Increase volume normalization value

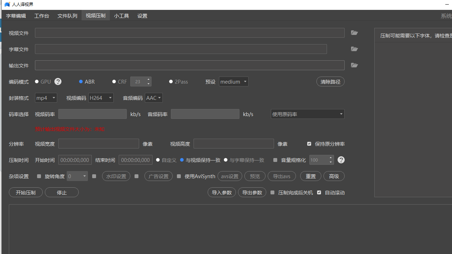pos(331,158)
